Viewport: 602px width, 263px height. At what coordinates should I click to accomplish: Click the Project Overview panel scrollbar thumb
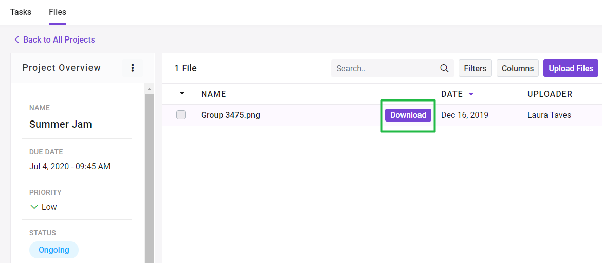click(150, 178)
